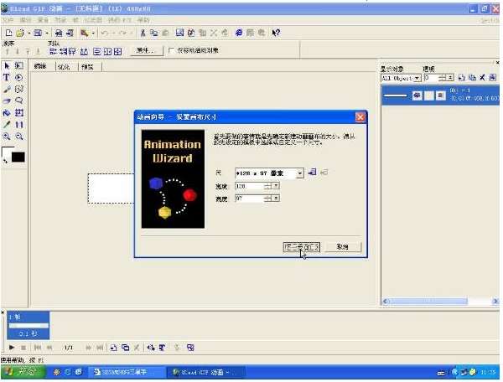Select the Eraser tool
503x382 pixels.
point(7,101)
